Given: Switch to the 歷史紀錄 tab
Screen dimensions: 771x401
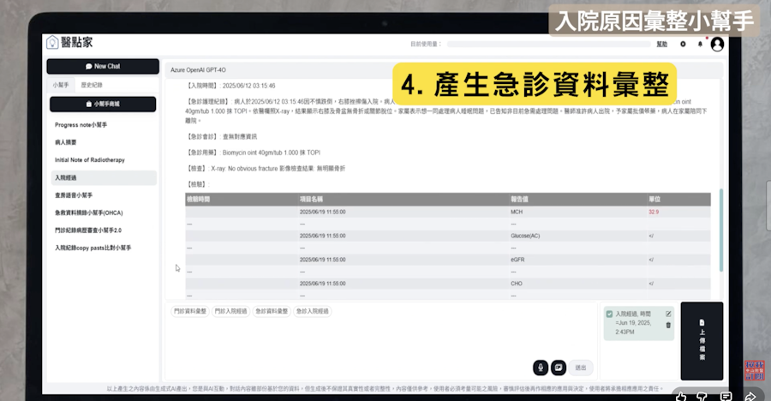Looking at the screenshot, I should (x=92, y=85).
